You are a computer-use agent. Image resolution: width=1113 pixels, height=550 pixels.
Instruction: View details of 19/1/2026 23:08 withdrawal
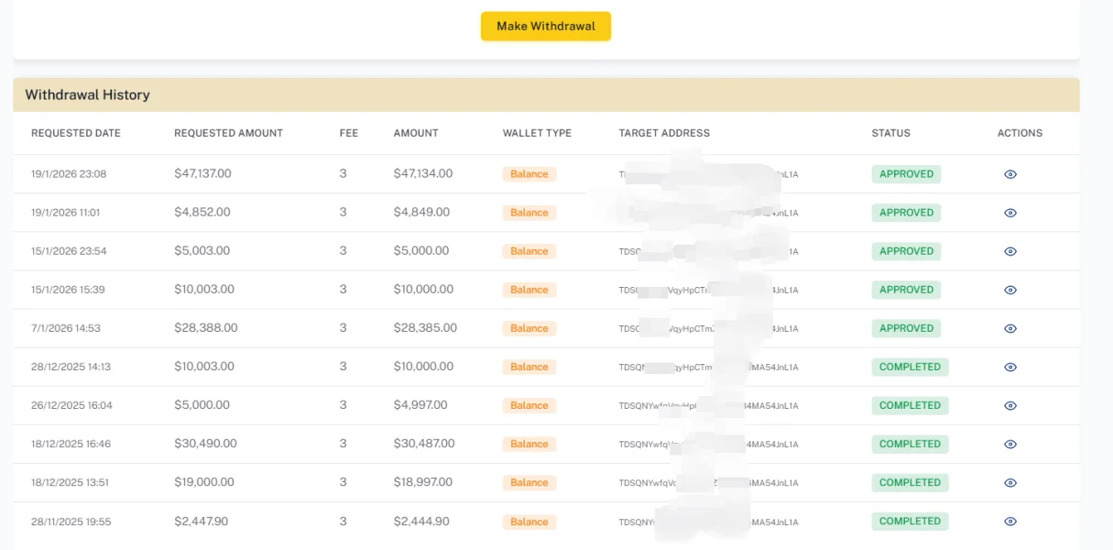click(x=1010, y=174)
